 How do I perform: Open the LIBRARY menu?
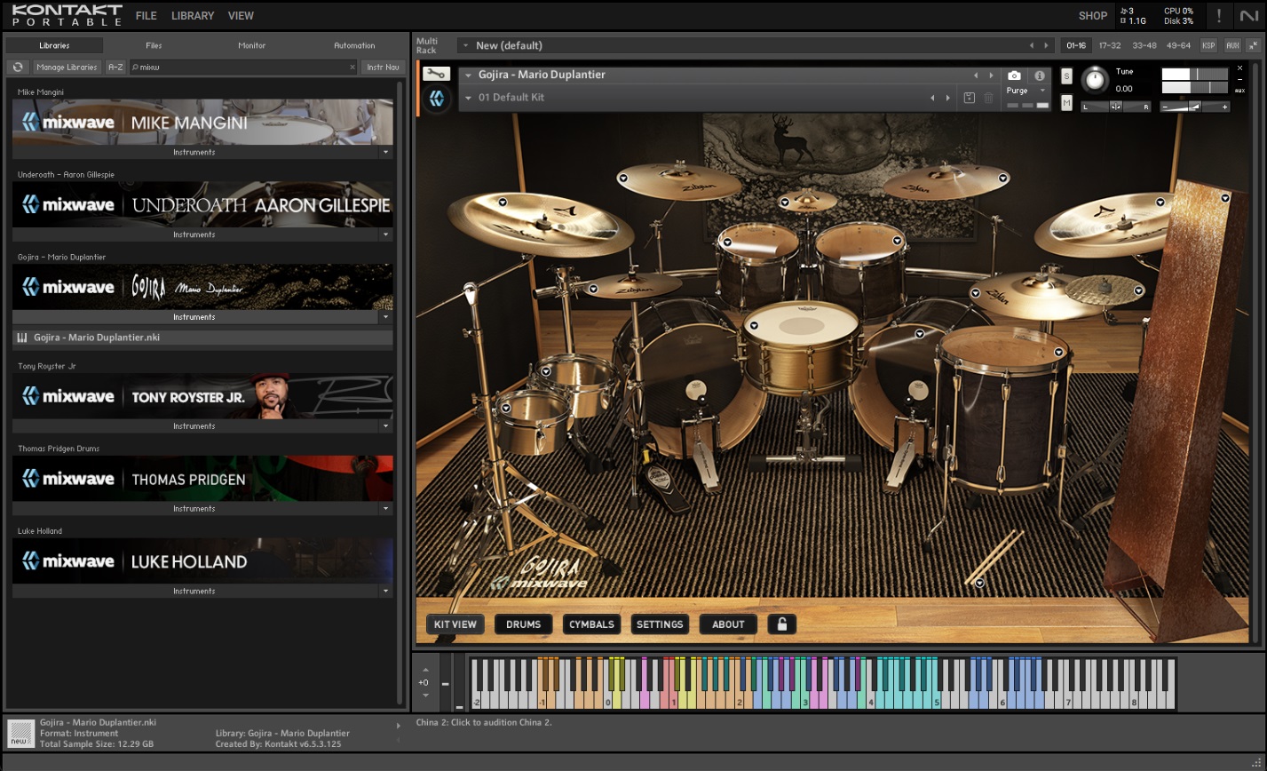pyautogui.click(x=192, y=16)
